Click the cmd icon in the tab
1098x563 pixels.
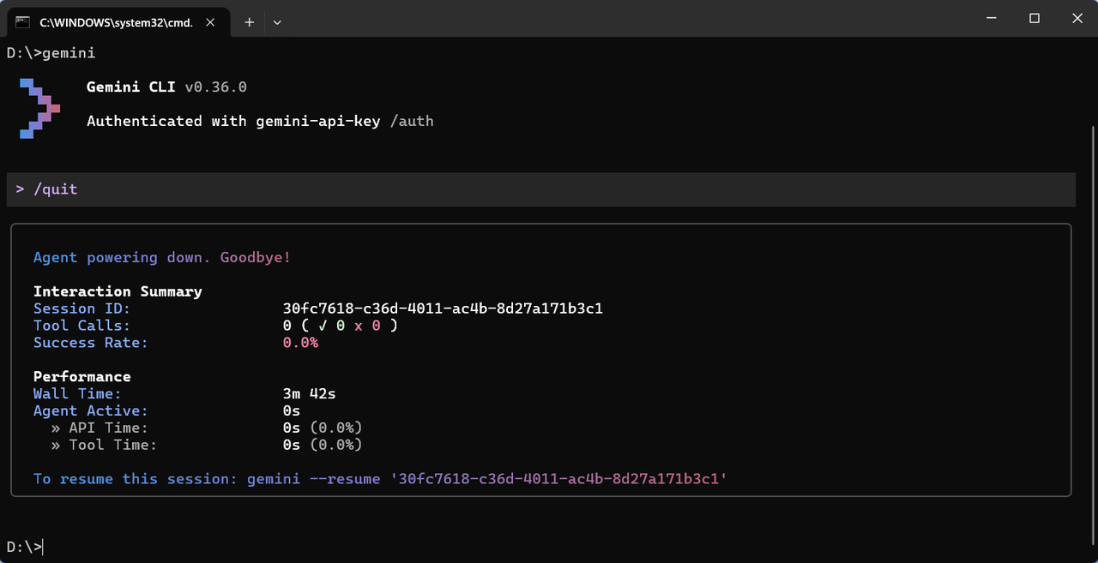coord(23,21)
